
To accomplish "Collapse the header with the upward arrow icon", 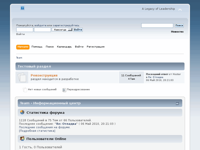I will (x=180, y=10).
